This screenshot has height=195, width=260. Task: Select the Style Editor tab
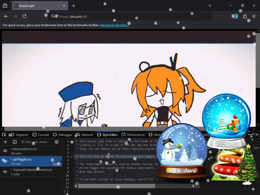coord(107,135)
